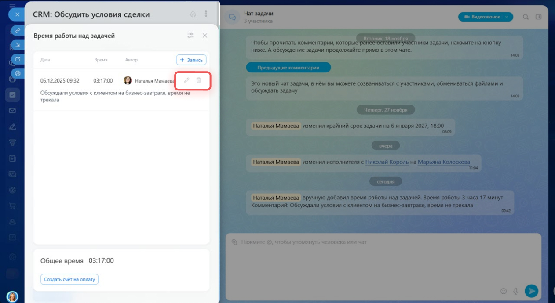The height and width of the screenshot is (303, 555).
Task: Open Mail section in left sidebar
Action: click(x=12, y=111)
